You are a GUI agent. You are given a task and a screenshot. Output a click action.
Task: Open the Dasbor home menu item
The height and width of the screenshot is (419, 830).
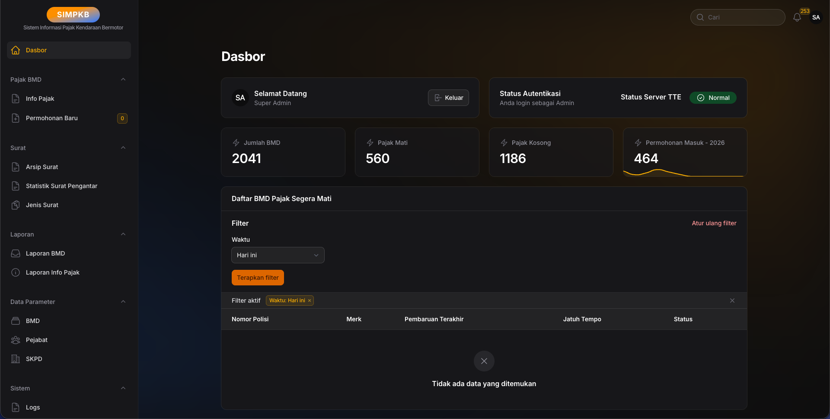click(69, 50)
